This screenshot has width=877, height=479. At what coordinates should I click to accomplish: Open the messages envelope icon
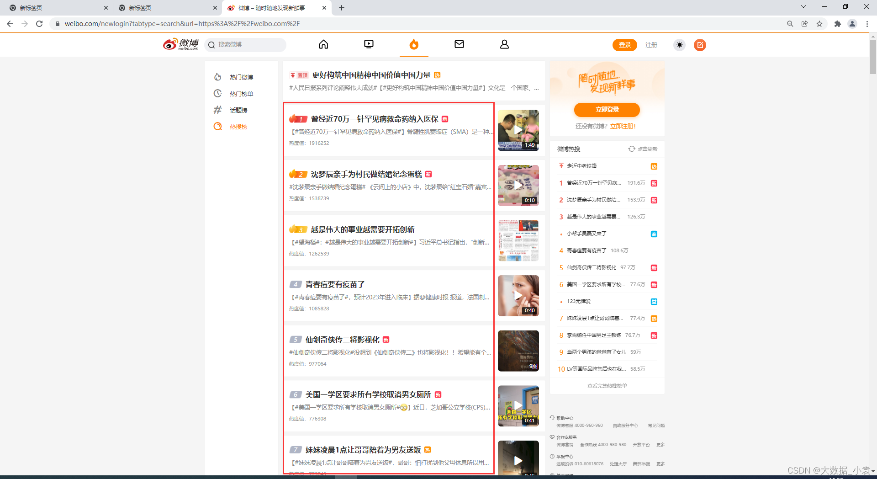click(459, 44)
